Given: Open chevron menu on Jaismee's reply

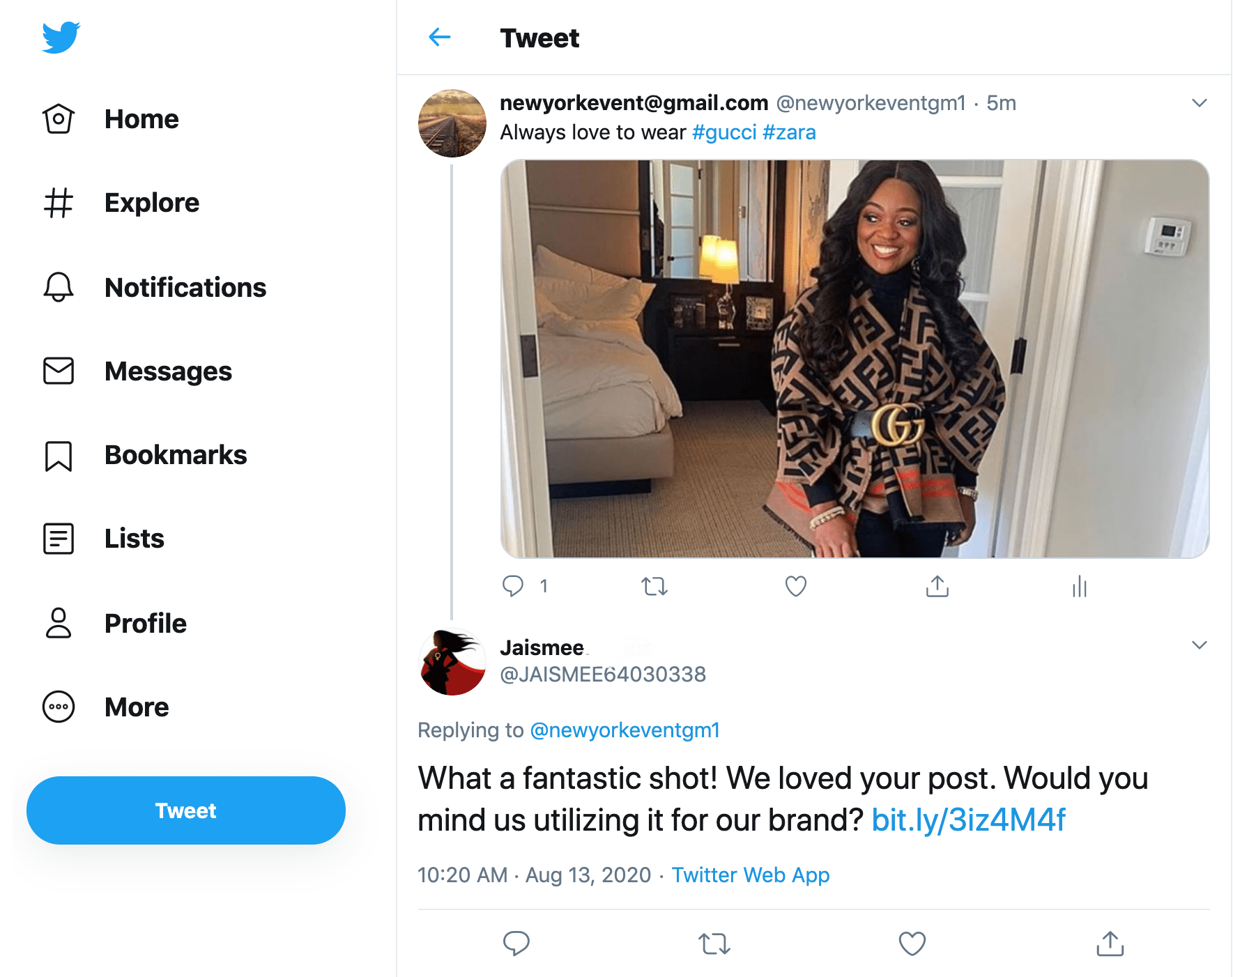Looking at the screenshot, I should pos(1199,645).
